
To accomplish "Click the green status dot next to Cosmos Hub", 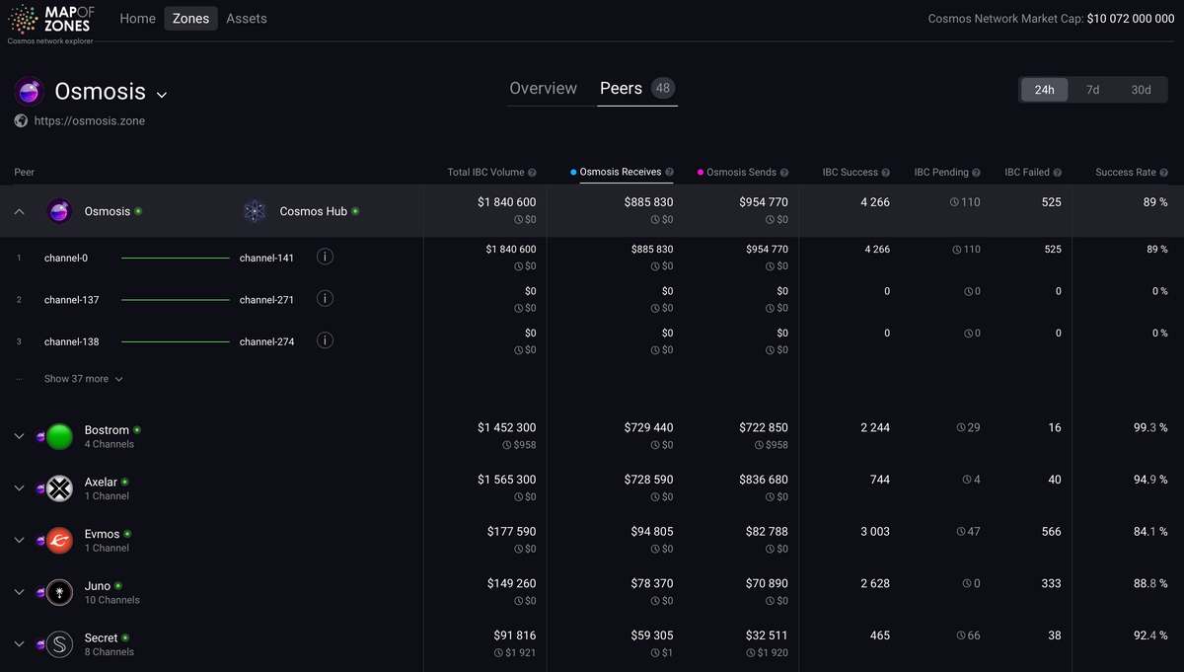I will (355, 211).
